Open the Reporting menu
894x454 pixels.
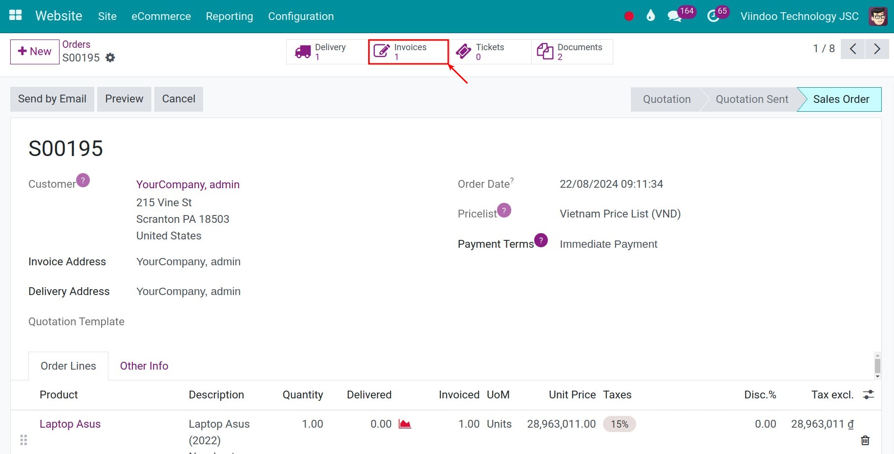(229, 16)
